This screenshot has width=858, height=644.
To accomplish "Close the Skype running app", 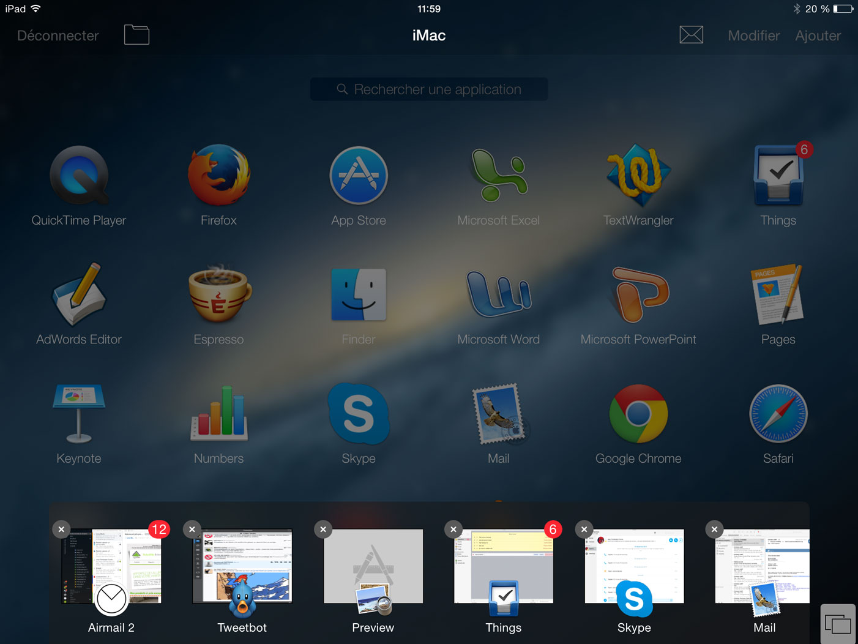I will (584, 530).
